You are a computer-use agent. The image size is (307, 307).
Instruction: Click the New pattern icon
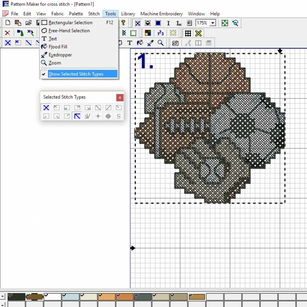point(8,23)
